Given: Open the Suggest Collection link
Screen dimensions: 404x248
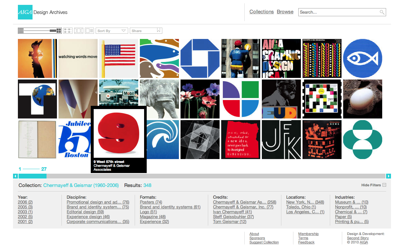Looking at the screenshot, I should [x=264, y=242].
